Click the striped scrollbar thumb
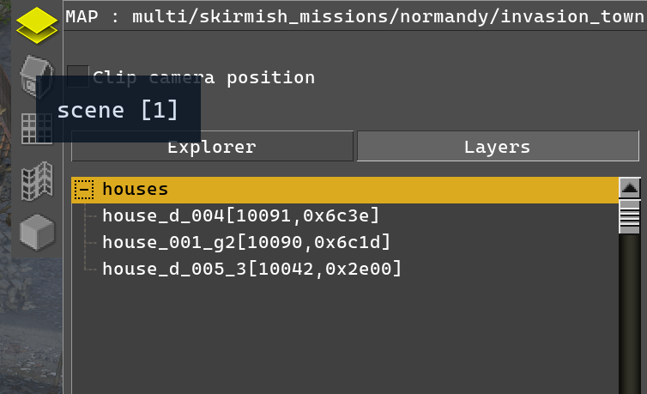This screenshot has height=394, width=647. point(629,217)
